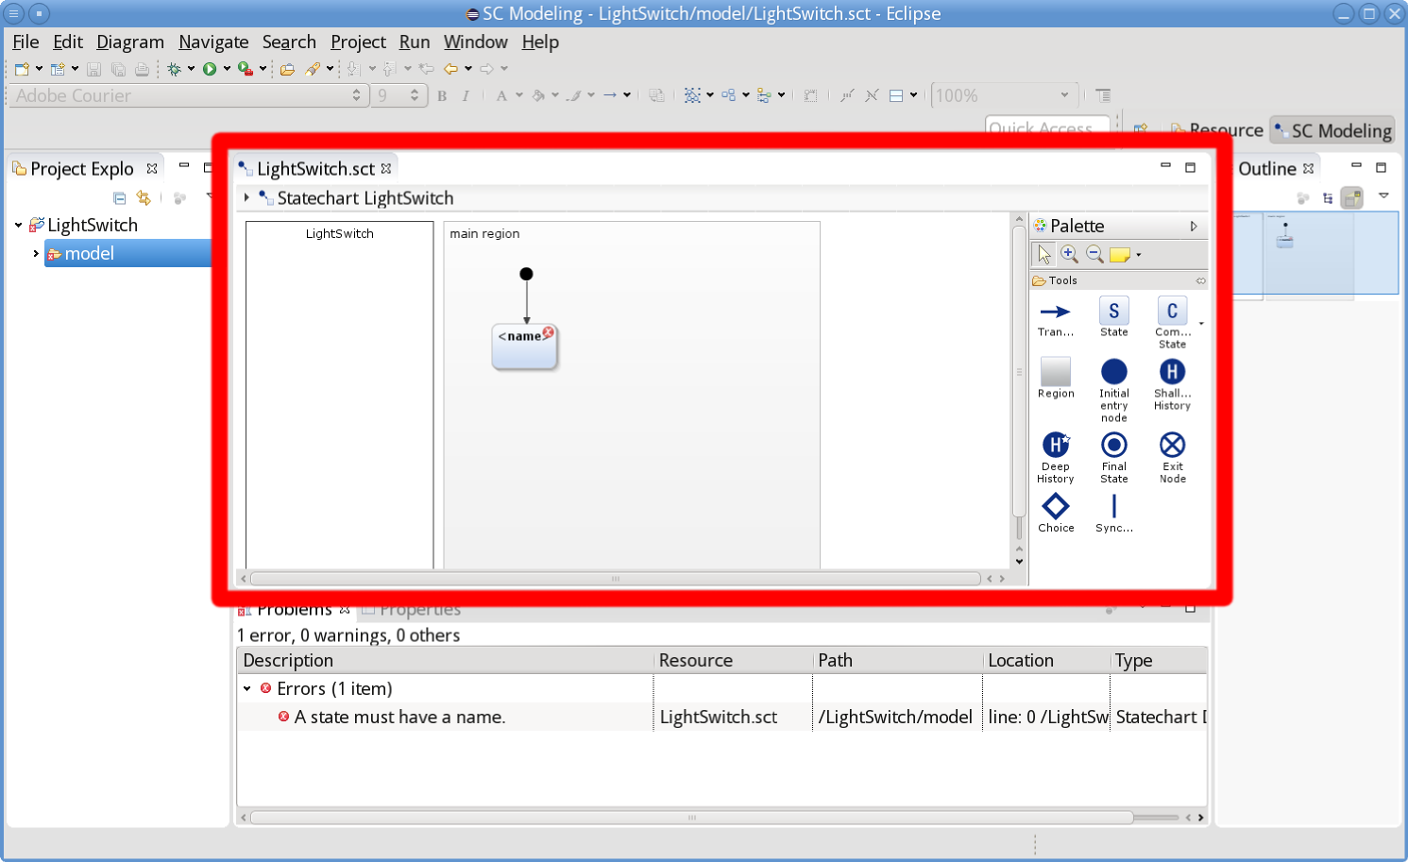Click the Link with Editor icon
Viewport: 1408px width, 862px height.
pyautogui.click(x=144, y=198)
